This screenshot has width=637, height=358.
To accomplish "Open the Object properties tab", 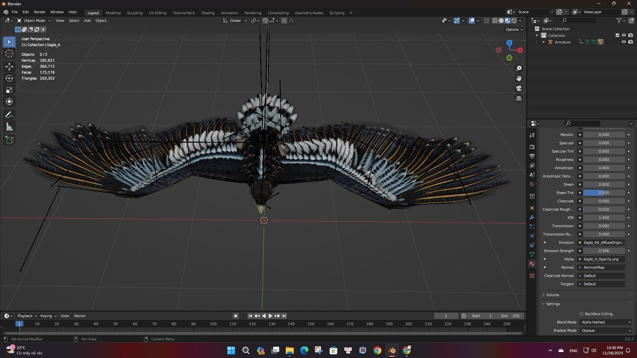I will (x=532, y=208).
